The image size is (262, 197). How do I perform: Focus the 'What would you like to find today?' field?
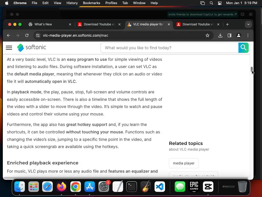point(169,48)
